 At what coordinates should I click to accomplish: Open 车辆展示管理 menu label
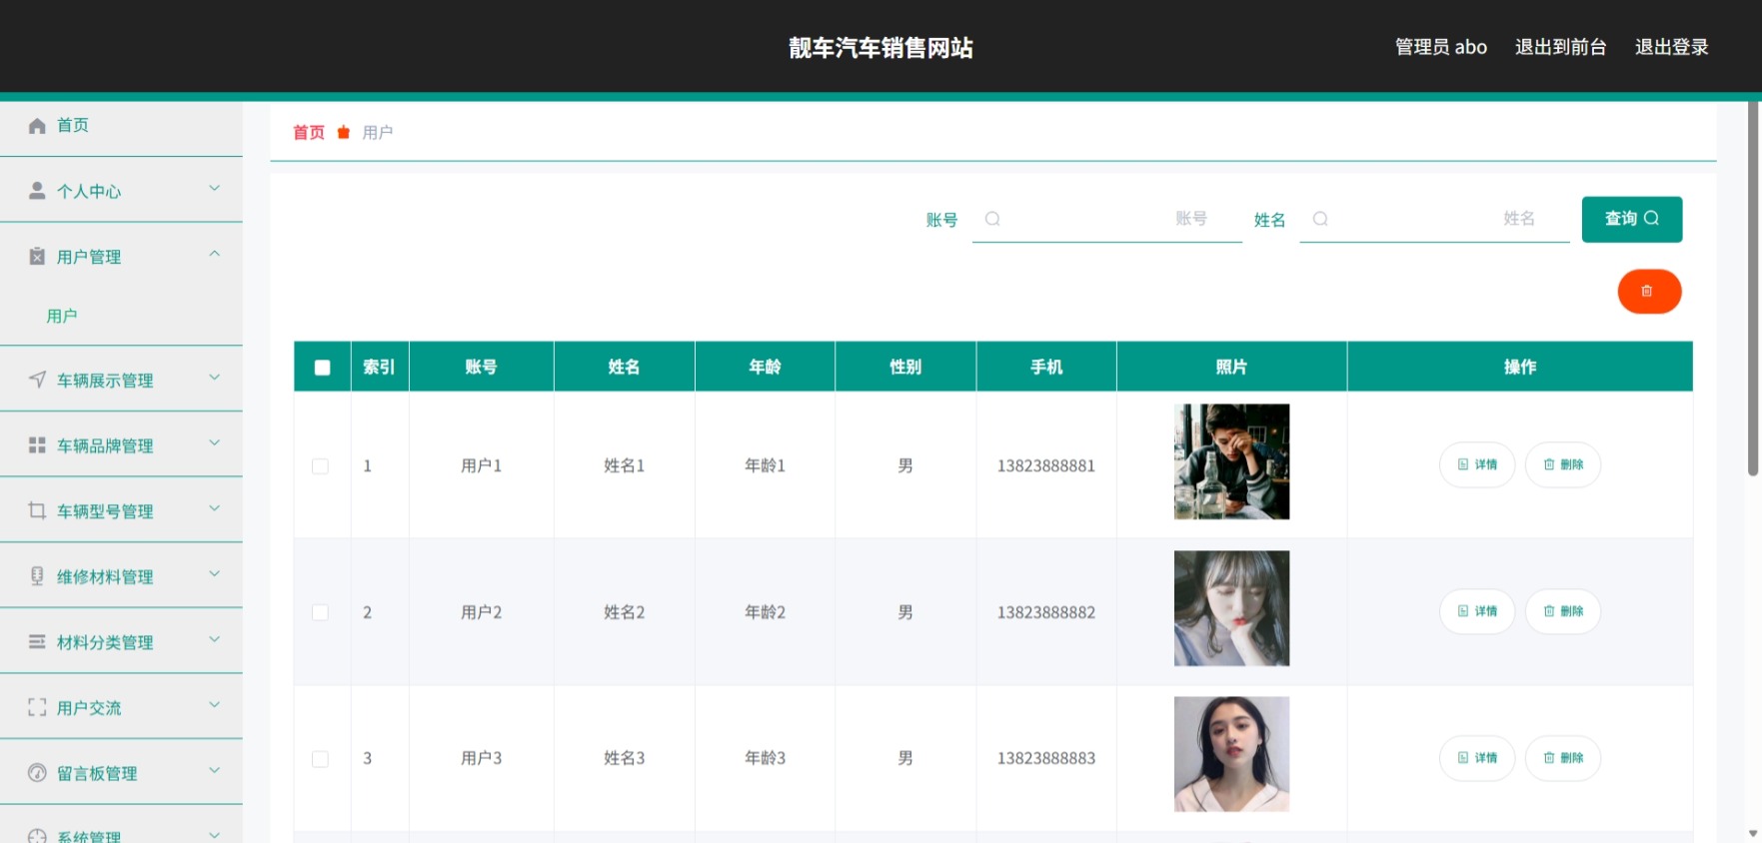tap(105, 381)
